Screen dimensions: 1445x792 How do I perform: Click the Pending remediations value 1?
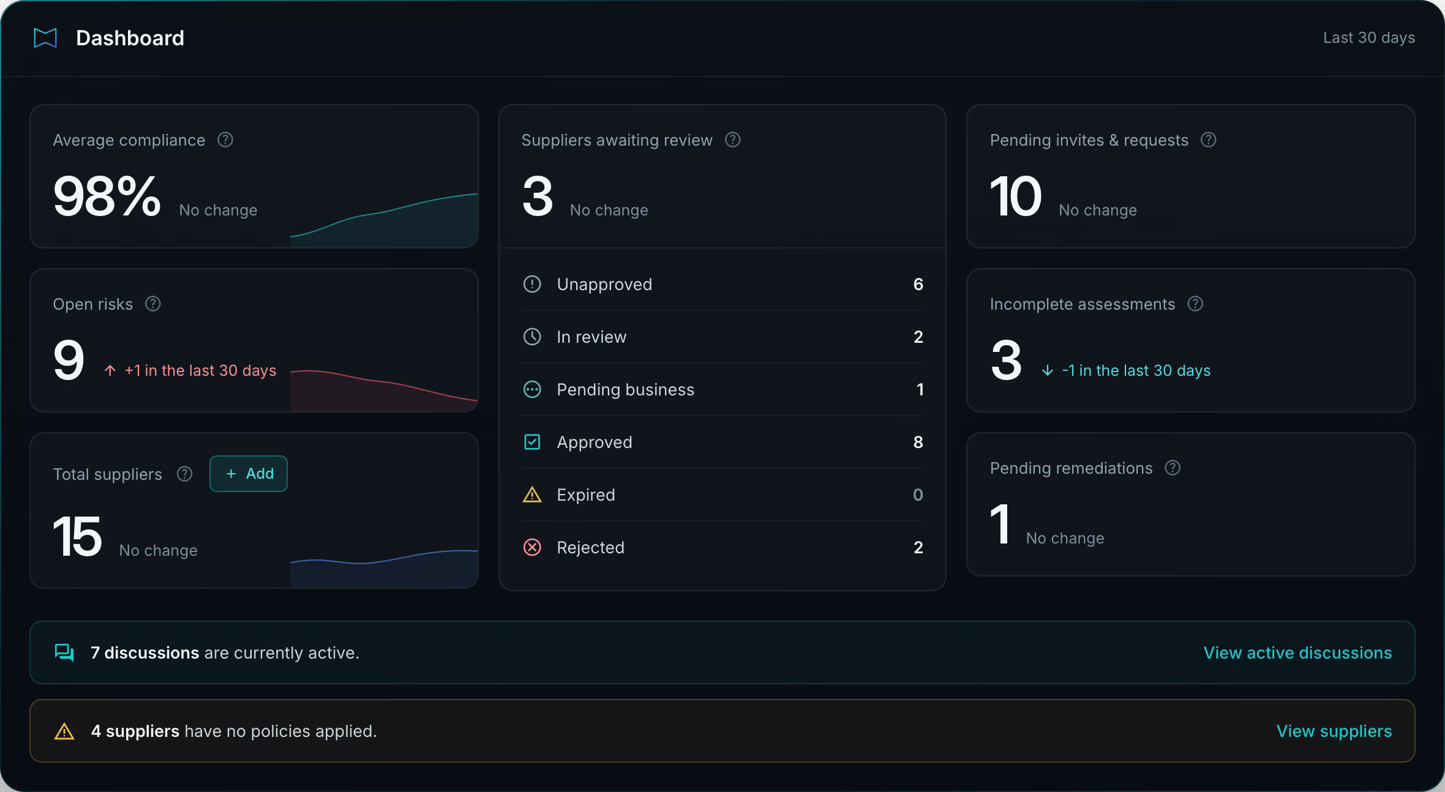pyautogui.click(x=1000, y=524)
